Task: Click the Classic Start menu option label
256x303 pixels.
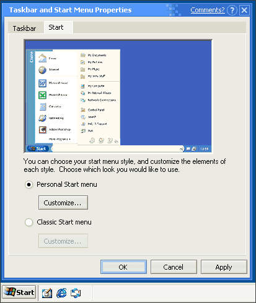Action: 64,222
